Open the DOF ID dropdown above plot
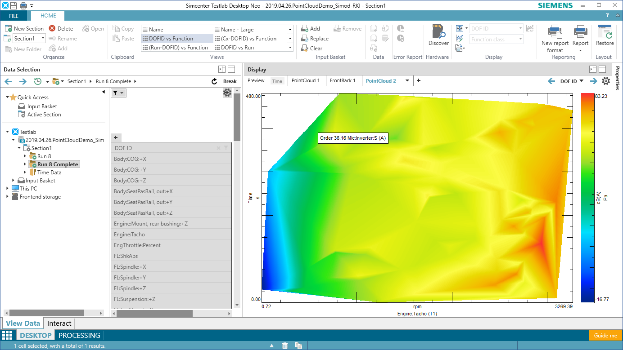623x350 pixels. 571,81
